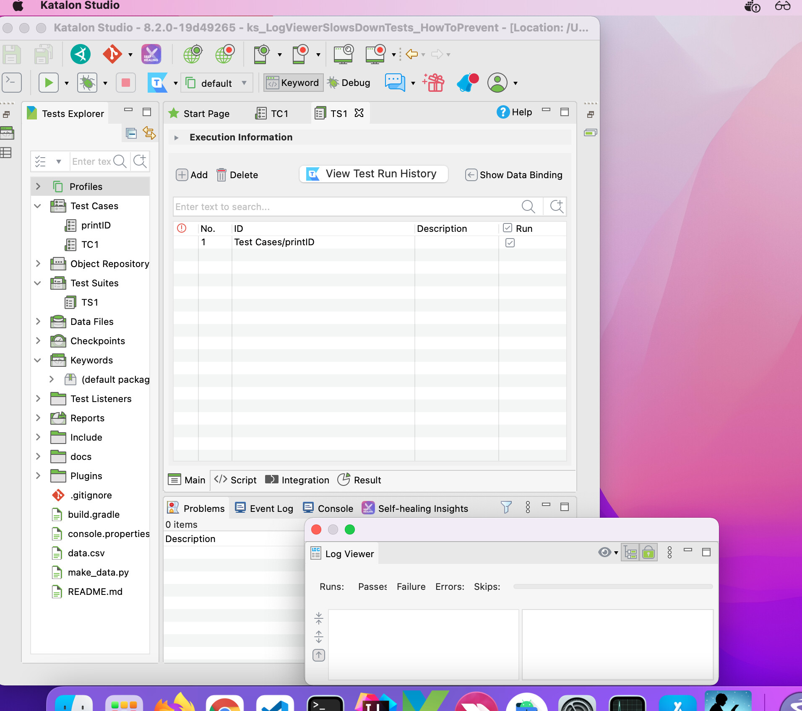Click the collapse all arrows icon in Log Viewer
The image size is (802, 711).
pyautogui.click(x=319, y=618)
